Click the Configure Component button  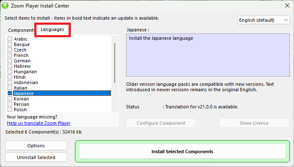[161, 123]
